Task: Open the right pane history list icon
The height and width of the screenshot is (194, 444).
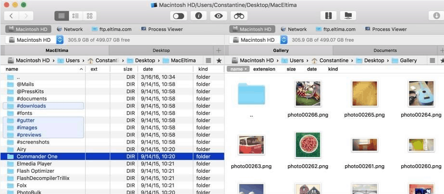Action: [x=432, y=61]
